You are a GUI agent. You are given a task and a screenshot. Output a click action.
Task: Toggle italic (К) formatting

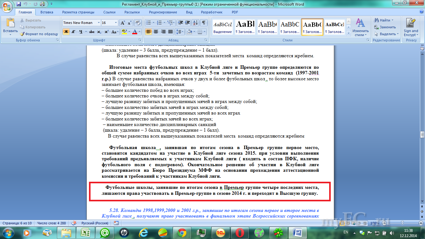(x=73, y=32)
